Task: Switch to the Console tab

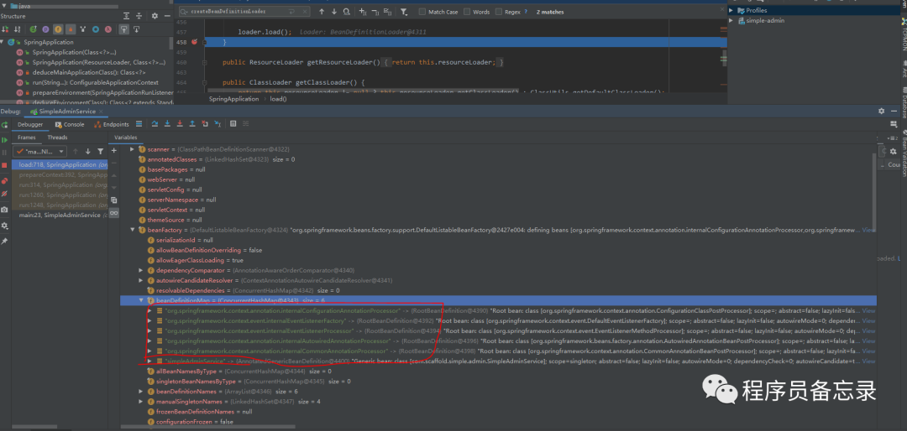Action: (x=70, y=124)
